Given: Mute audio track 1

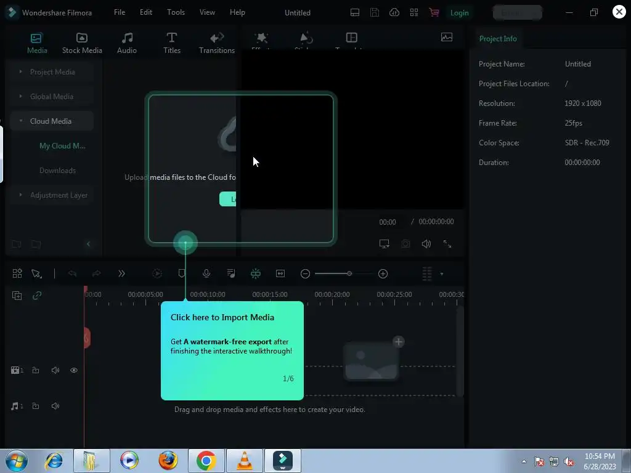Looking at the screenshot, I should [x=55, y=406].
